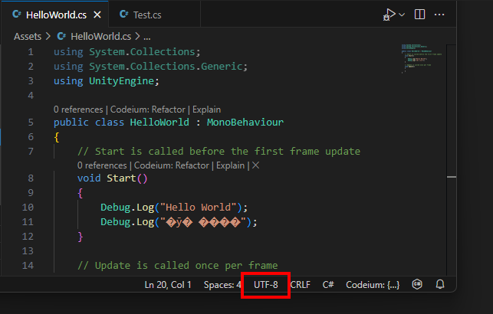This screenshot has width=493, height=314.
Task: Click line number 5 in the gutter
Action: 31,122
